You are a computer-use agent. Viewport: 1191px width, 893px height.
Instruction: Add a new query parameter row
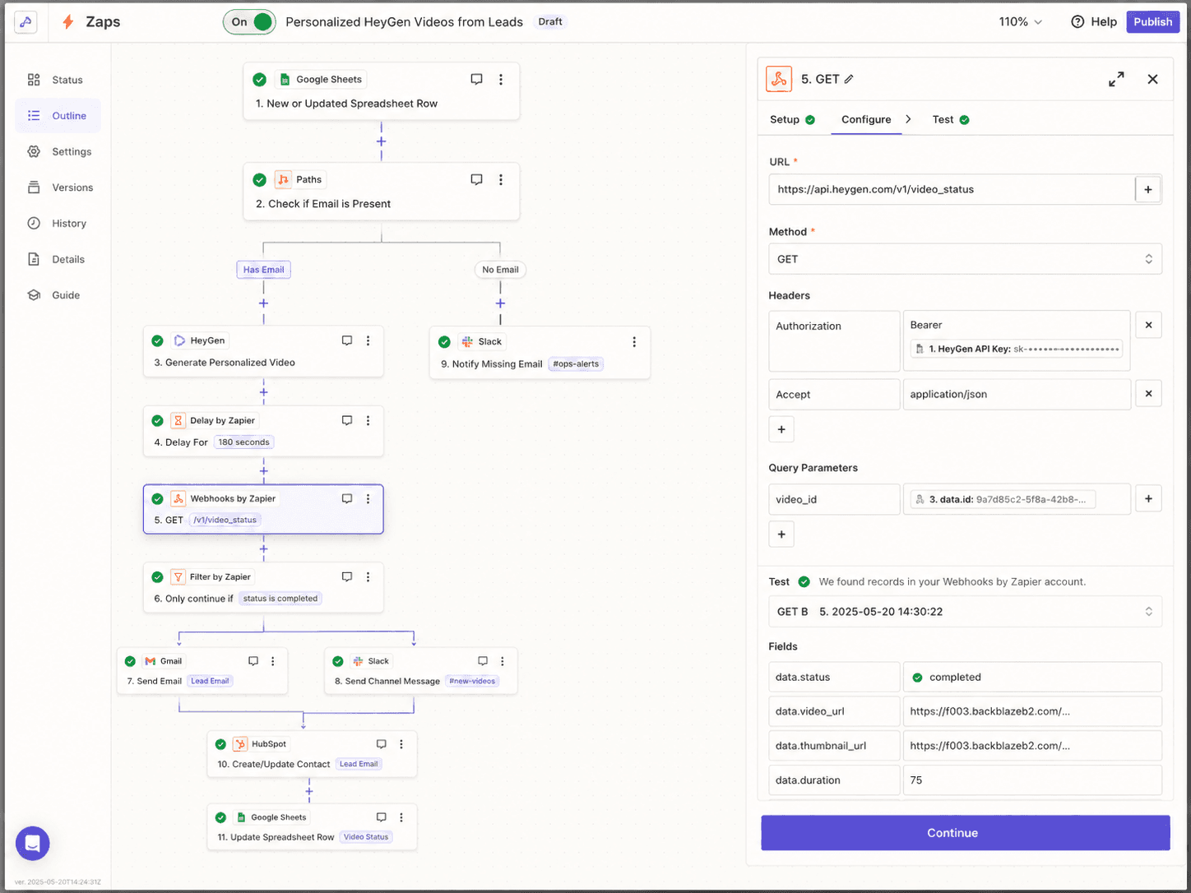pyautogui.click(x=781, y=534)
